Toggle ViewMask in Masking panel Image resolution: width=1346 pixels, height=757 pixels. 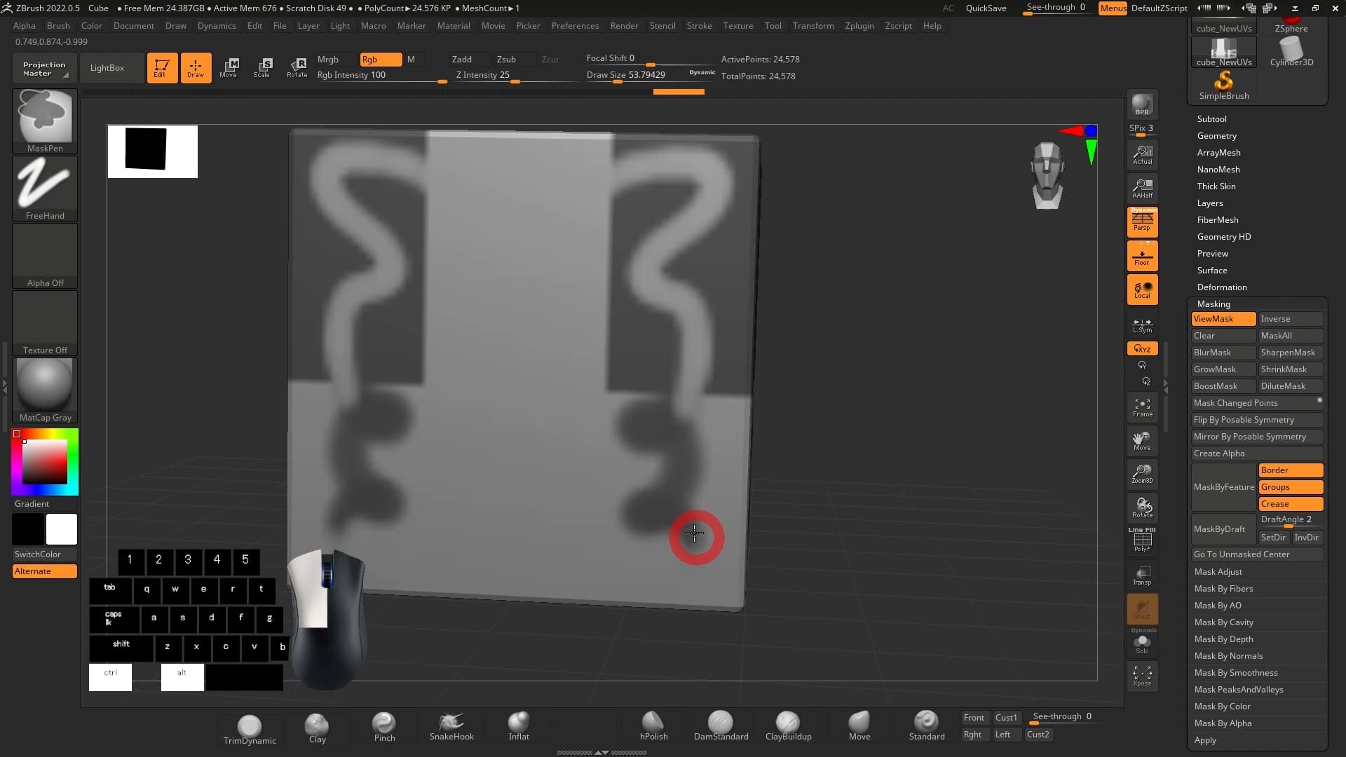tap(1223, 319)
